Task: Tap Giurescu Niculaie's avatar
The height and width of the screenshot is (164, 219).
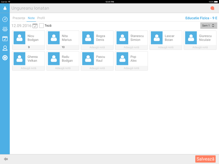Action: [191, 38]
